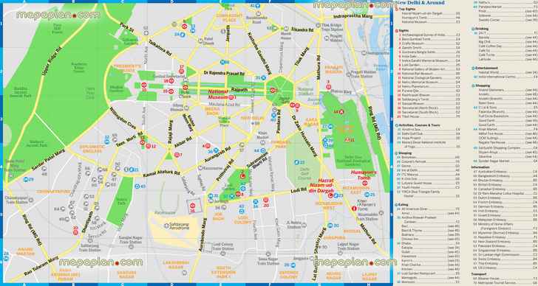Click the 'Entertainment' legend heading
The image size is (538, 286).
[x=486, y=68]
